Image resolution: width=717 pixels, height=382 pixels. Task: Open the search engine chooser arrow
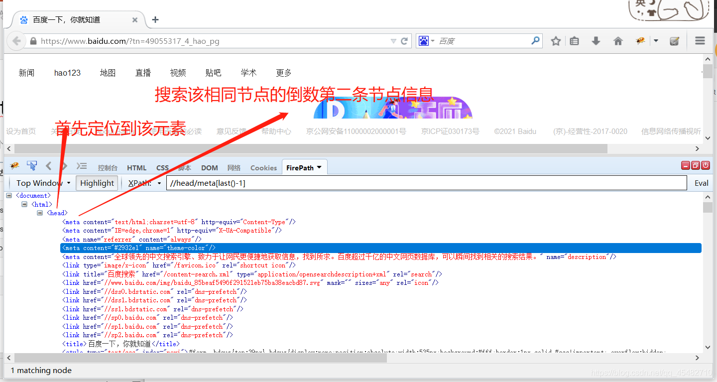click(433, 41)
